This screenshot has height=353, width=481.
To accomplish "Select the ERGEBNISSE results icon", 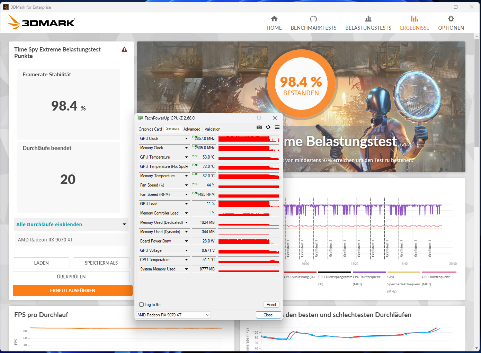I will 415,19.
